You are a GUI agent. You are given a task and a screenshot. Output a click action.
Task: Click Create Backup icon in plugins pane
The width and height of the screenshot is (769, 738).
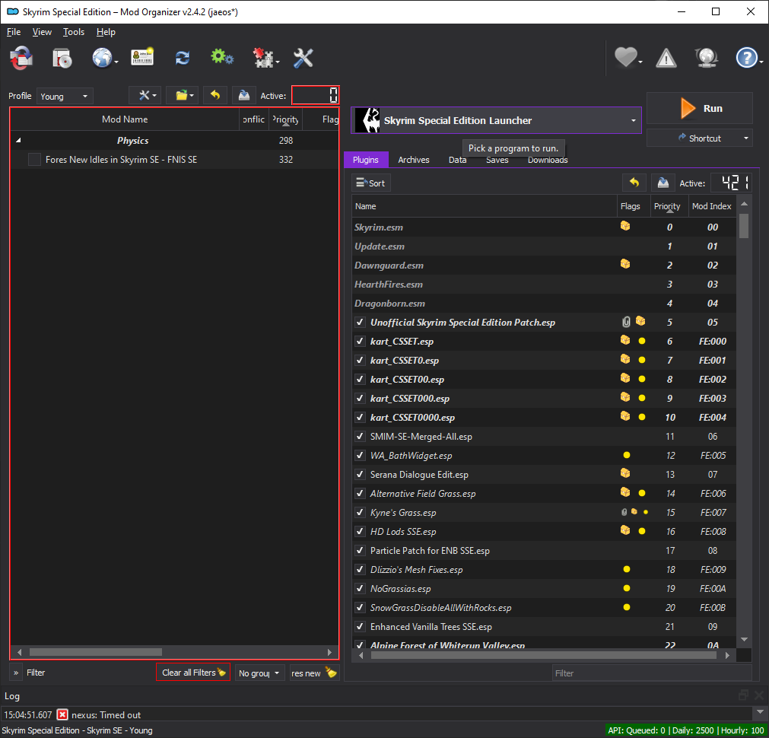coord(663,183)
